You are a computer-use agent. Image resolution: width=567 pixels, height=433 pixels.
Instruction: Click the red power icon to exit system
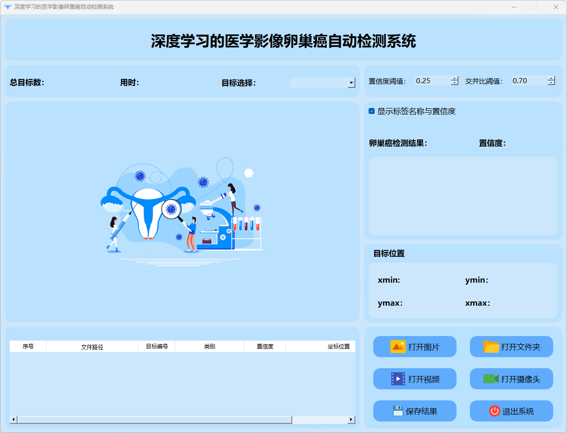[494, 411]
